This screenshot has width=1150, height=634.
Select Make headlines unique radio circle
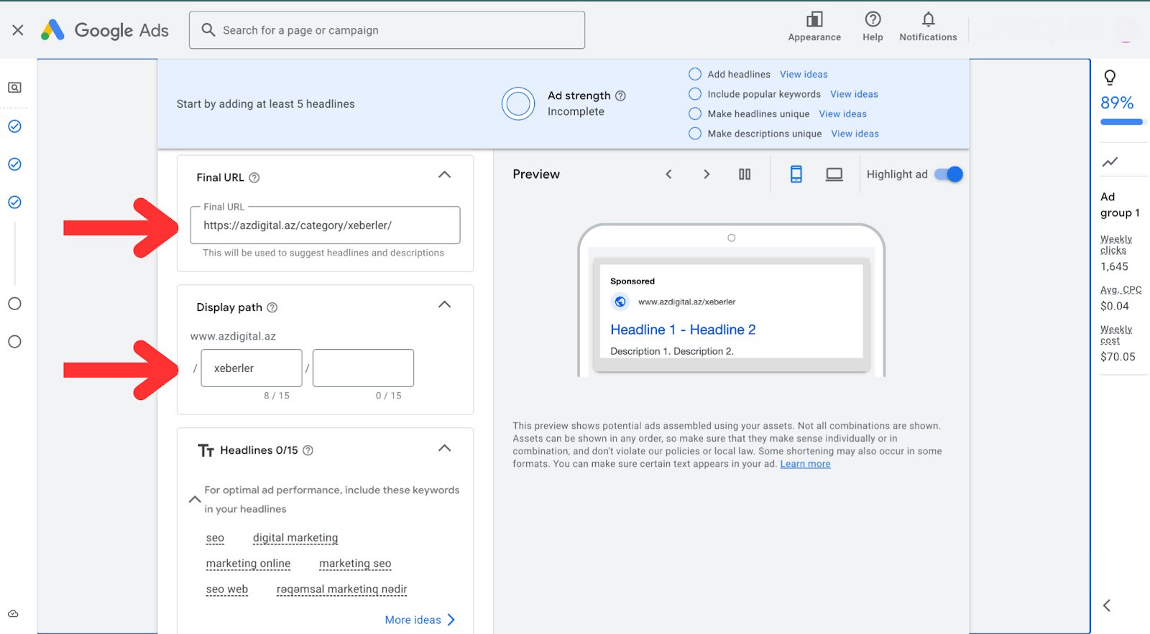(695, 113)
